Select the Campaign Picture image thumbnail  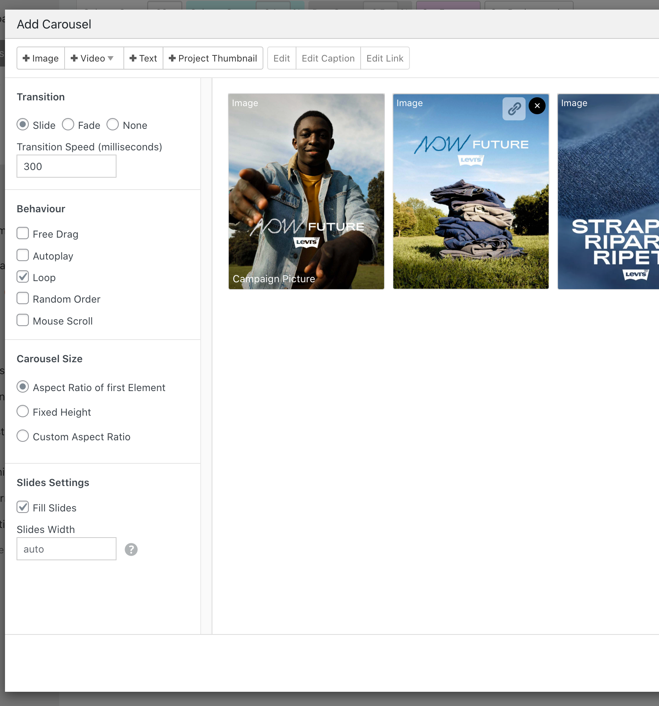coord(306,191)
